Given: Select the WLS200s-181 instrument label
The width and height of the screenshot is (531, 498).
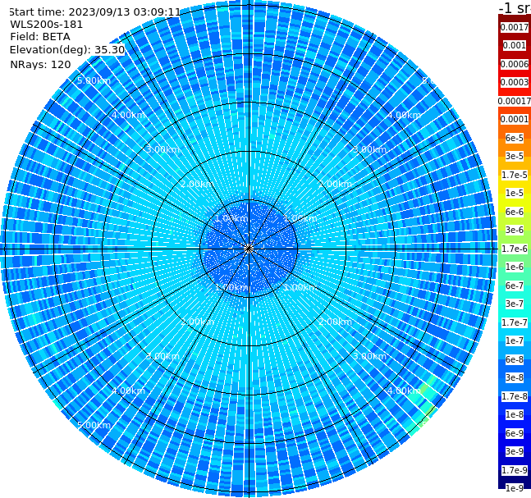Looking at the screenshot, I should tap(47, 25).
